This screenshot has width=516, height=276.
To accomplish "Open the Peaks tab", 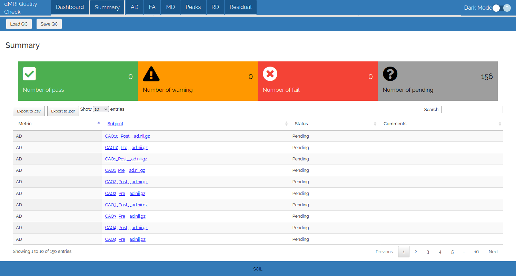I will pyautogui.click(x=193, y=7).
